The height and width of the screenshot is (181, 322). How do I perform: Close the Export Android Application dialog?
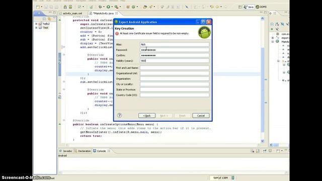point(209,22)
